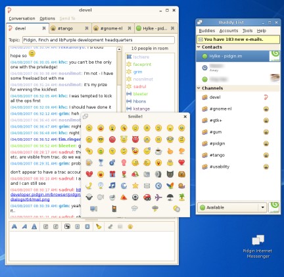This screenshot has height=277, width=284.
Task: Click the buddy icon next to Available status
Action: (x=274, y=207)
